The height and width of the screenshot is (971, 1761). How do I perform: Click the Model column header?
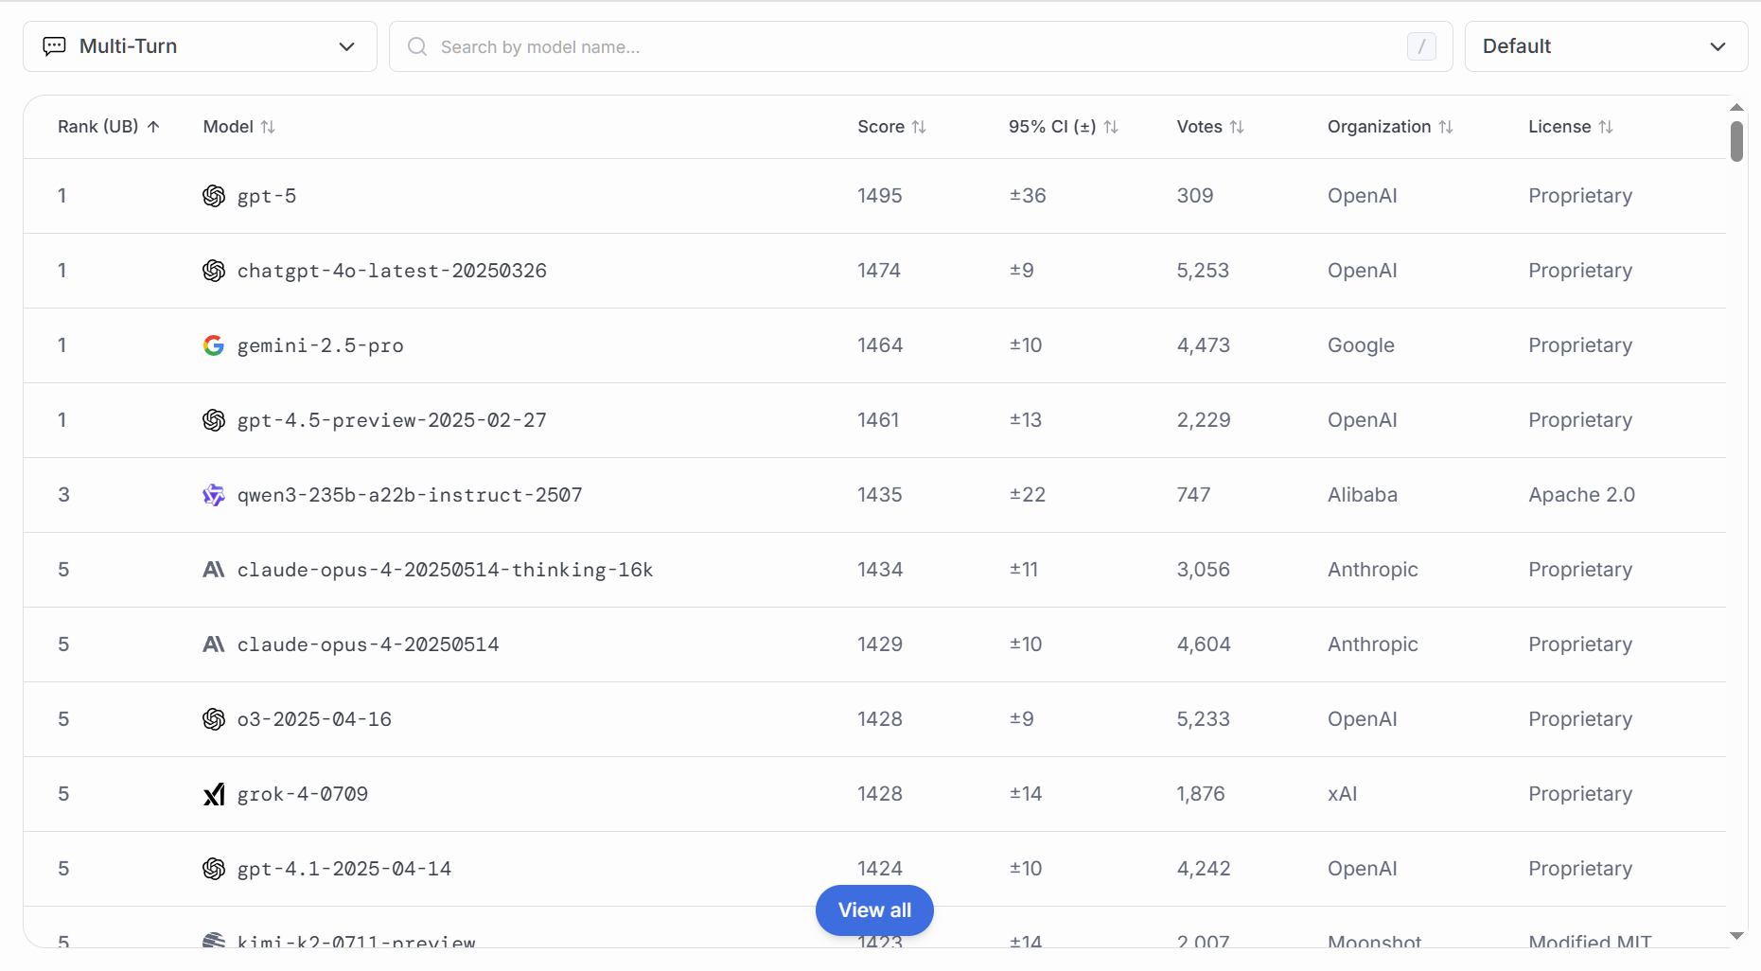[x=239, y=127]
